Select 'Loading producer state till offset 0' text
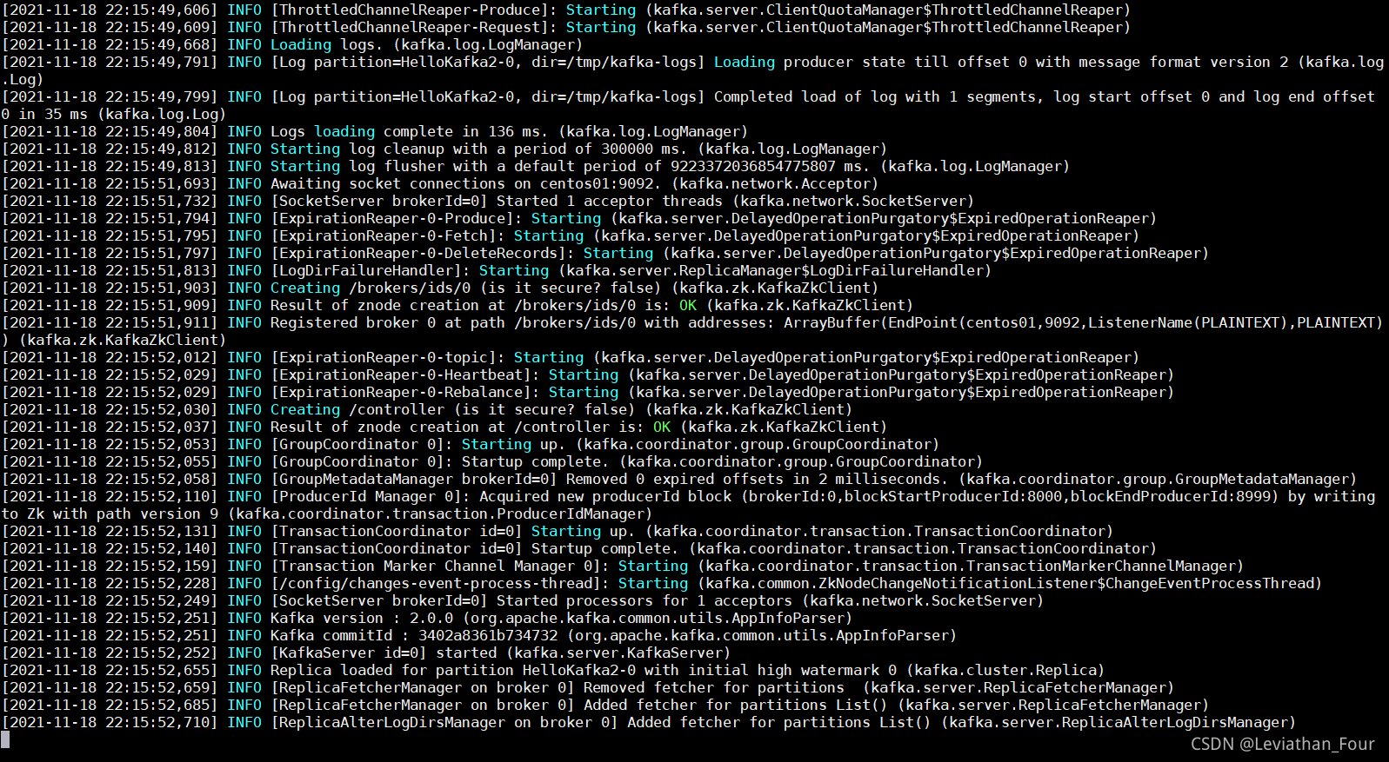 [x=871, y=63]
